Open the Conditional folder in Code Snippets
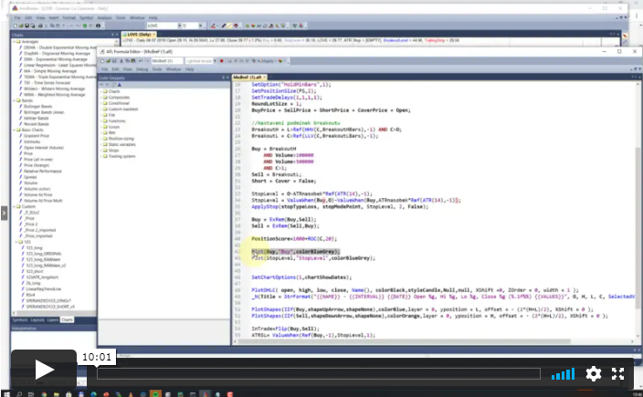The height and width of the screenshot is (397, 643). [119, 102]
